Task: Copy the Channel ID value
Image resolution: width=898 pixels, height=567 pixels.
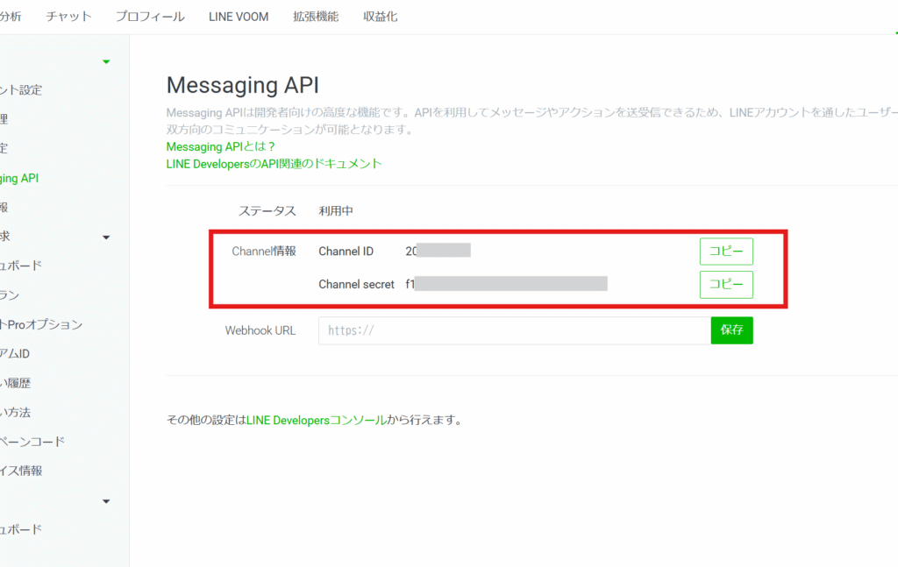Action: tap(726, 252)
